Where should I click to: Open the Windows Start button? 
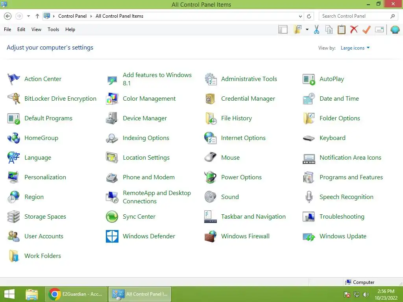(x=9, y=294)
